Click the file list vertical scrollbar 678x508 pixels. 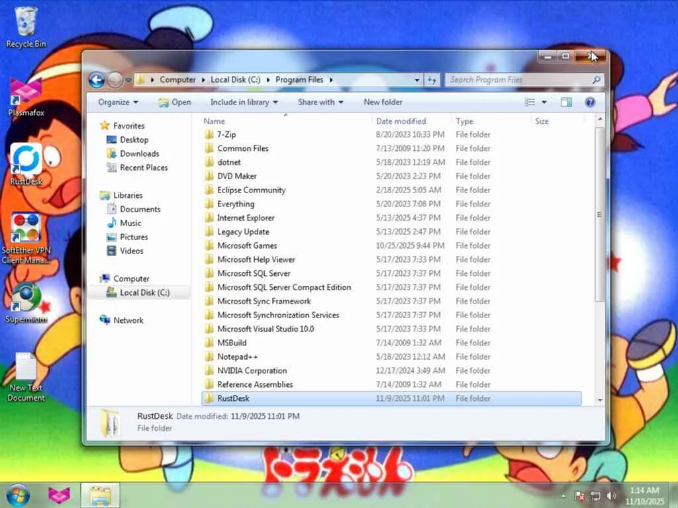coord(599,214)
